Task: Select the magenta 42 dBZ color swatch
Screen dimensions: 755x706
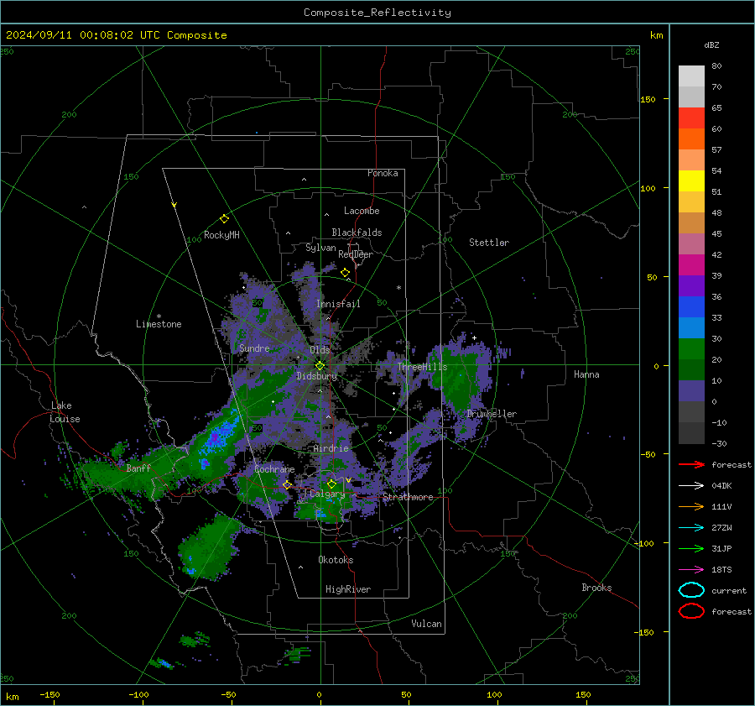Action: click(x=691, y=264)
